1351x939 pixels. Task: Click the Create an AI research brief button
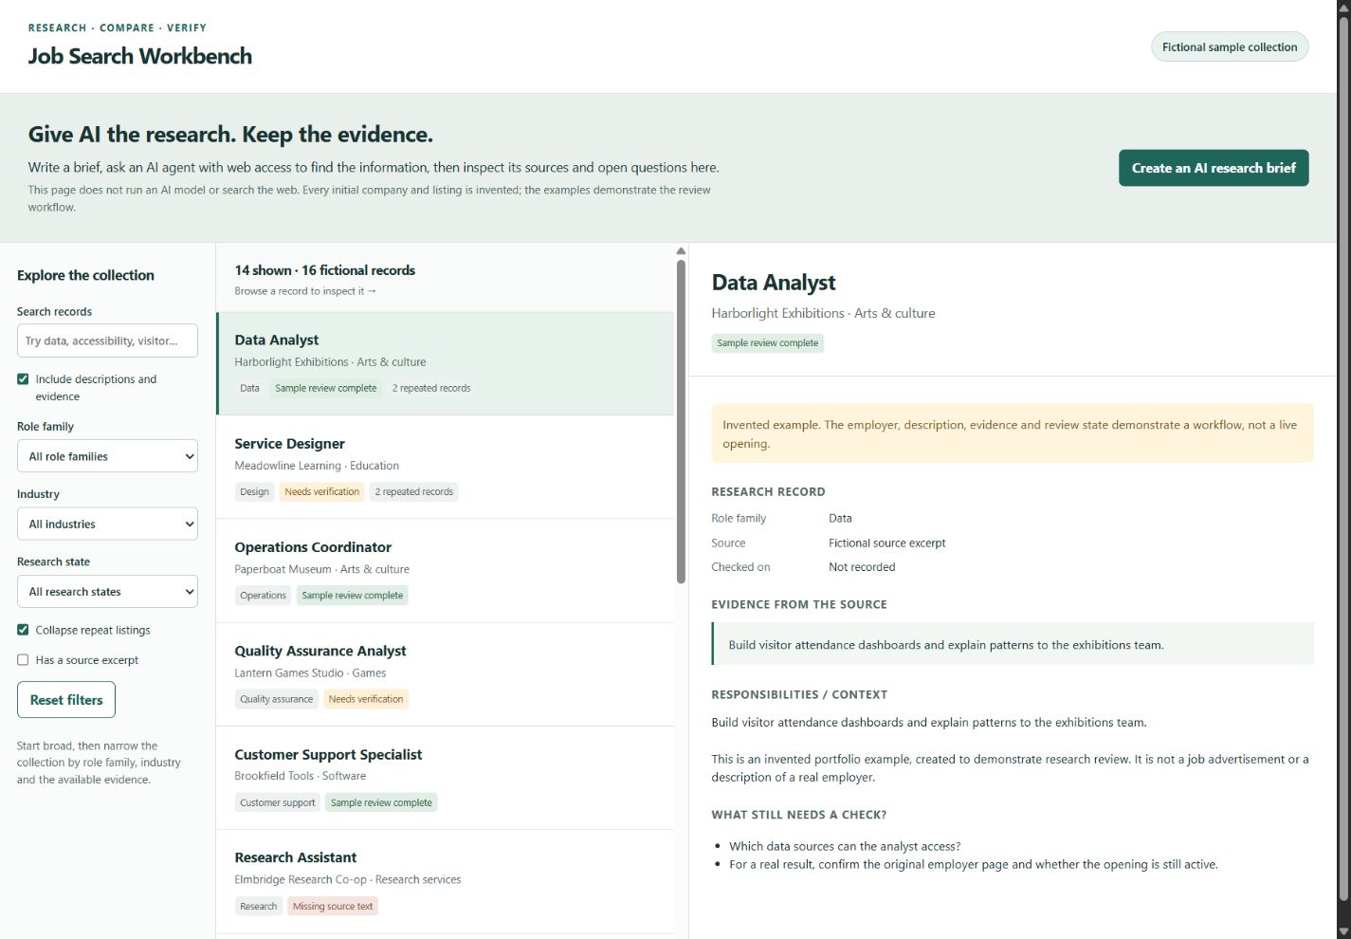(x=1214, y=168)
